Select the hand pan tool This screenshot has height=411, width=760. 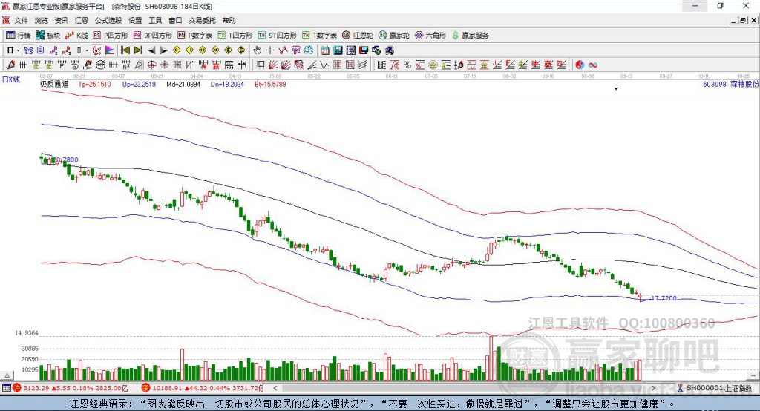pyautogui.click(x=257, y=50)
